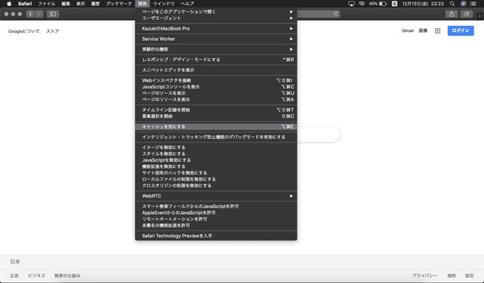Open the Safari menu in menu bar
The width and height of the screenshot is (484, 283).
pyautogui.click(x=25, y=4)
